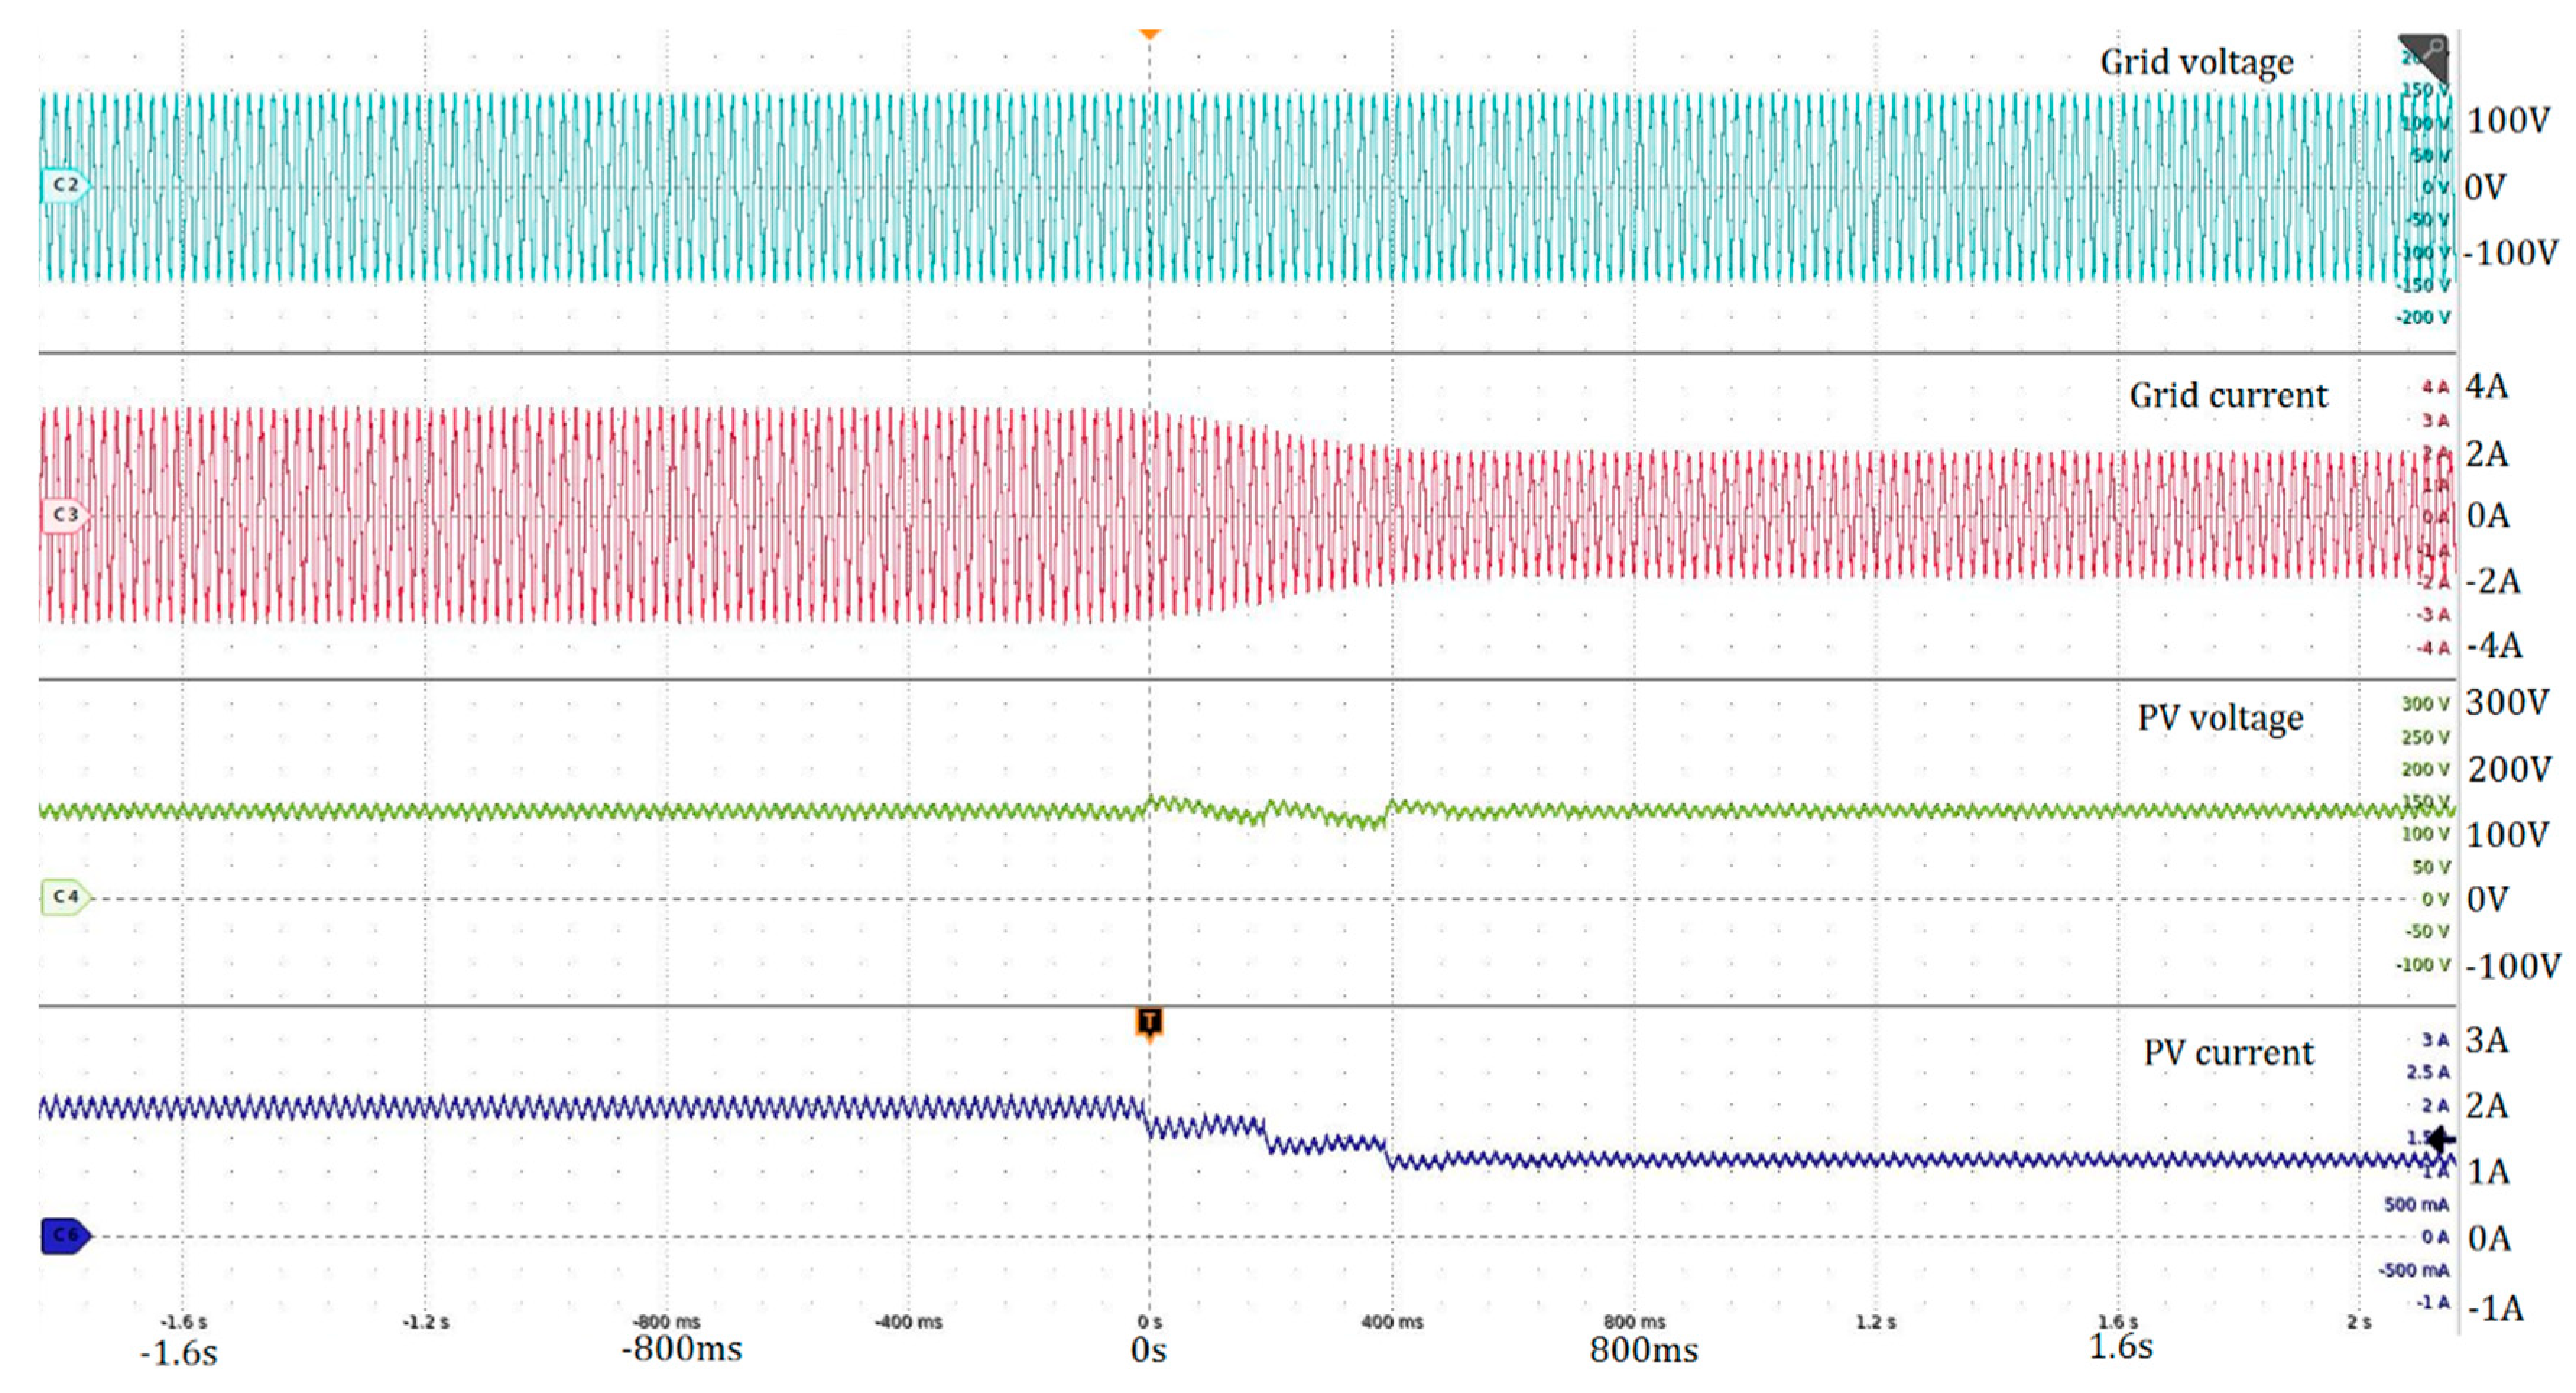Select the C6 channel badge
Viewport: 2576px width, 1393px height.
point(65,1235)
